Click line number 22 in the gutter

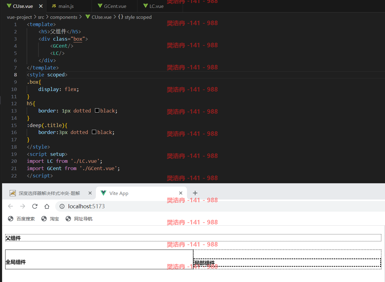pyautogui.click(x=14, y=176)
